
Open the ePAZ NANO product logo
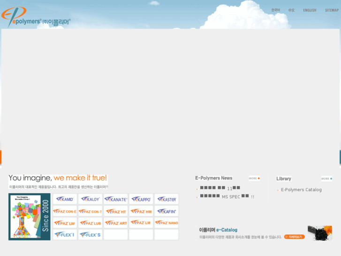(167, 223)
